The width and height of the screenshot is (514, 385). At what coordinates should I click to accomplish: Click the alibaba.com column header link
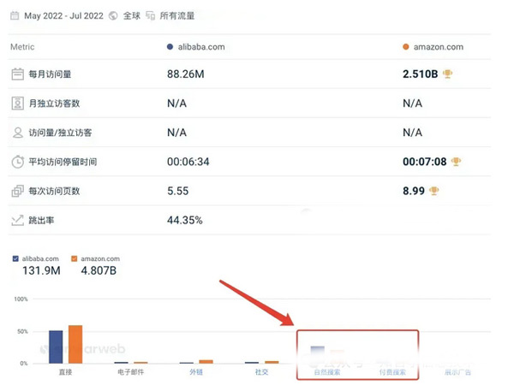199,47
